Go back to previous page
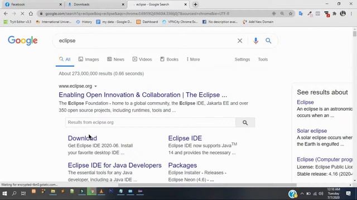Viewport: 357px width, 200px height. pyautogui.click(x=6, y=13)
